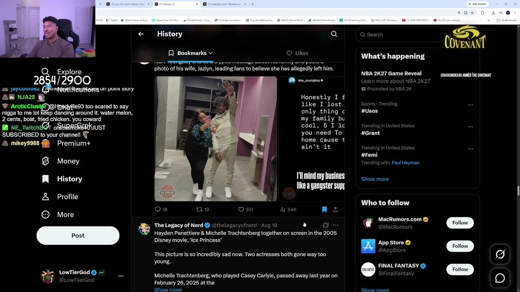
Task: Repost the NBA YoungBoy post
Action: pos(202,209)
